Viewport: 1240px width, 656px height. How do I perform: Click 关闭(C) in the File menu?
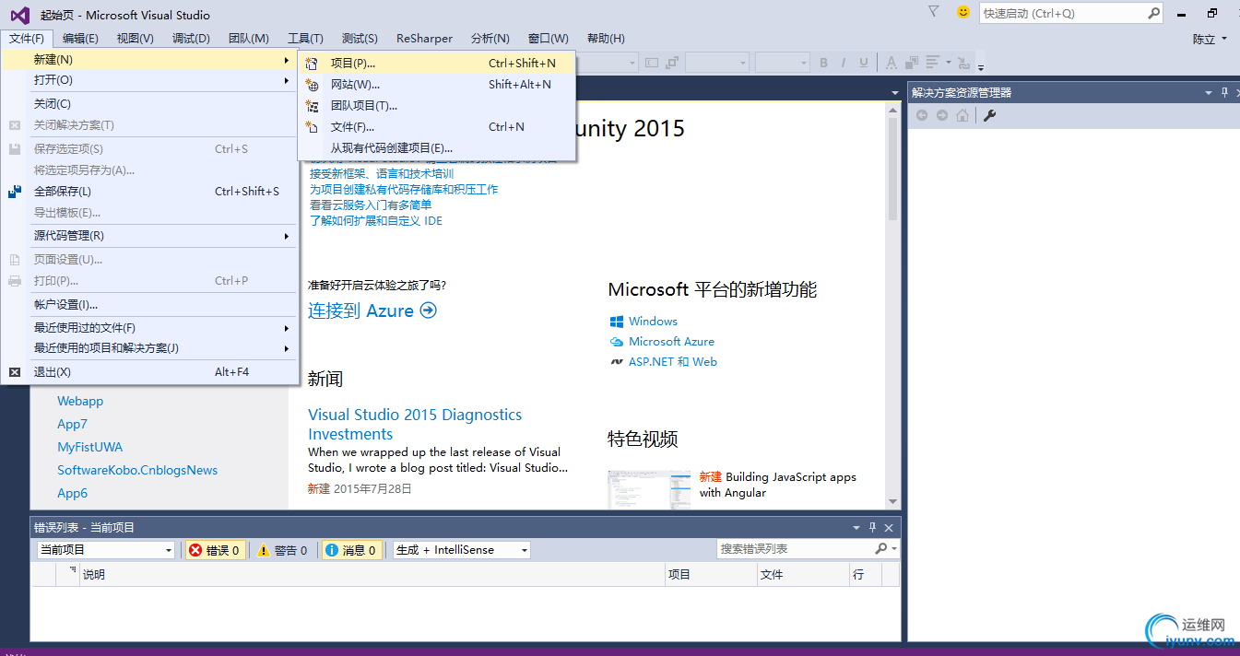150,103
